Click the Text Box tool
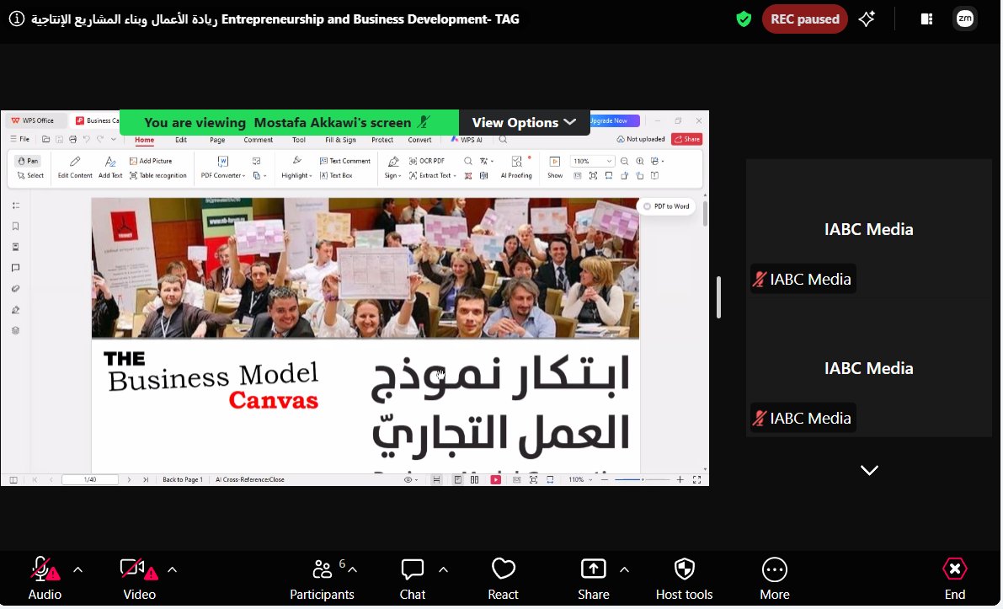Screen dimensions: 1003x609 click(337, 175)
